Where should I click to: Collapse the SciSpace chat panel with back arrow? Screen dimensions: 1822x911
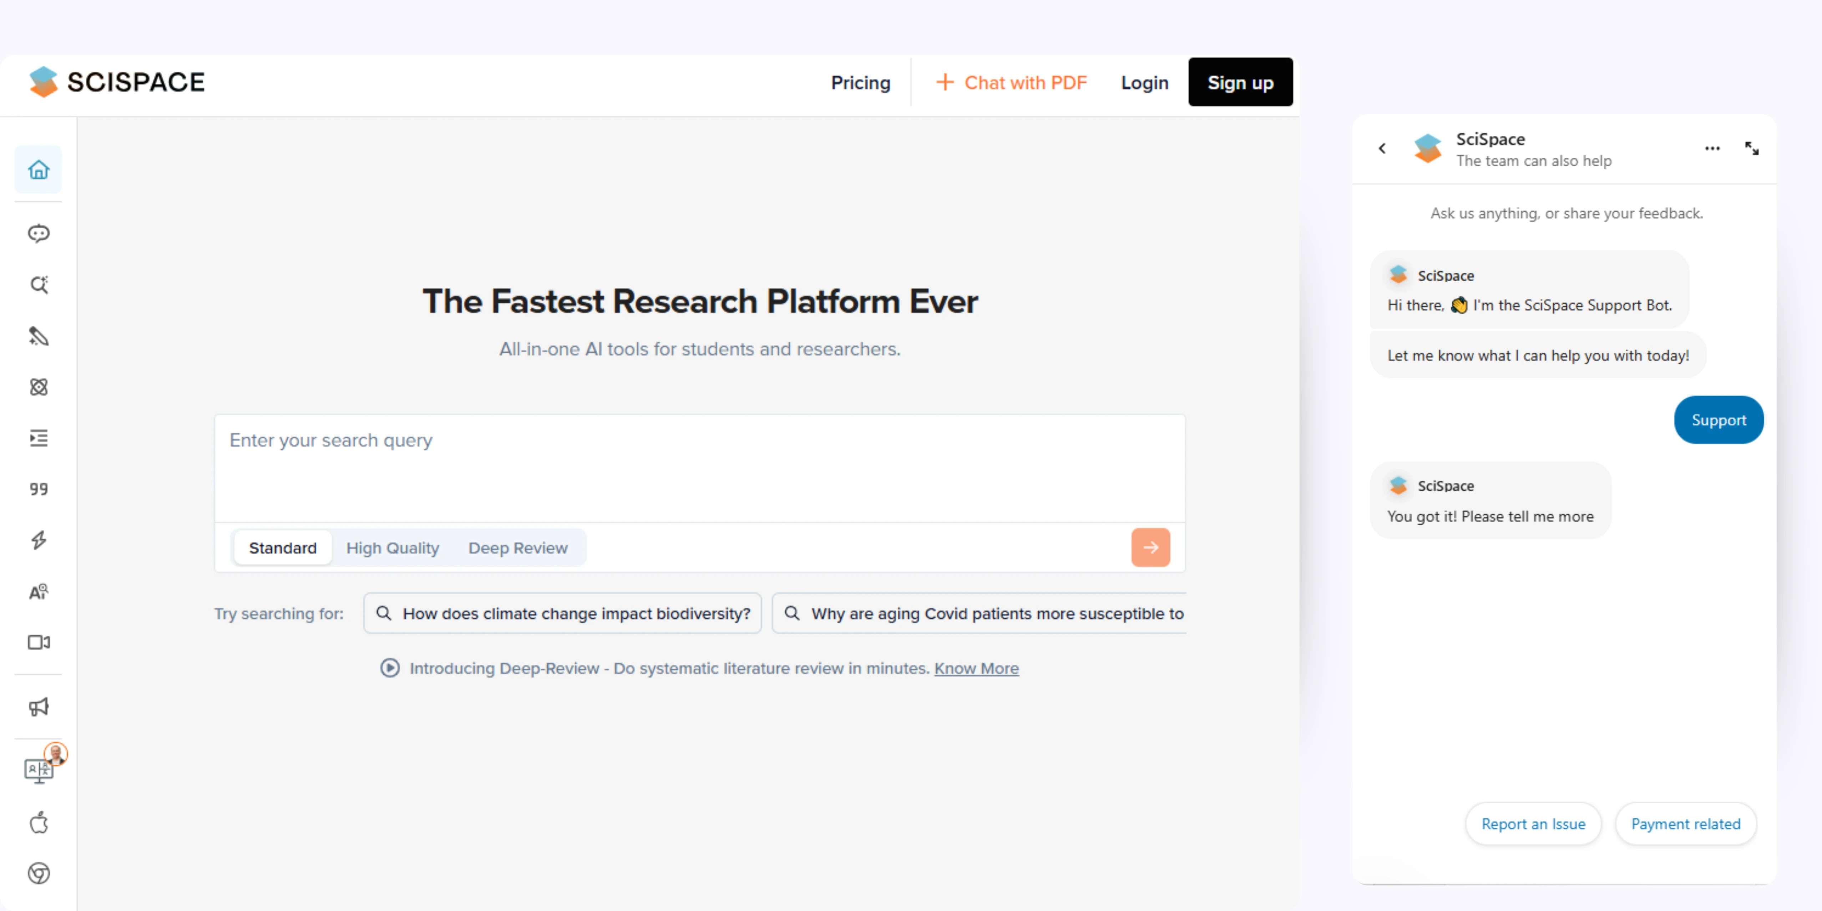(1382, 148)
